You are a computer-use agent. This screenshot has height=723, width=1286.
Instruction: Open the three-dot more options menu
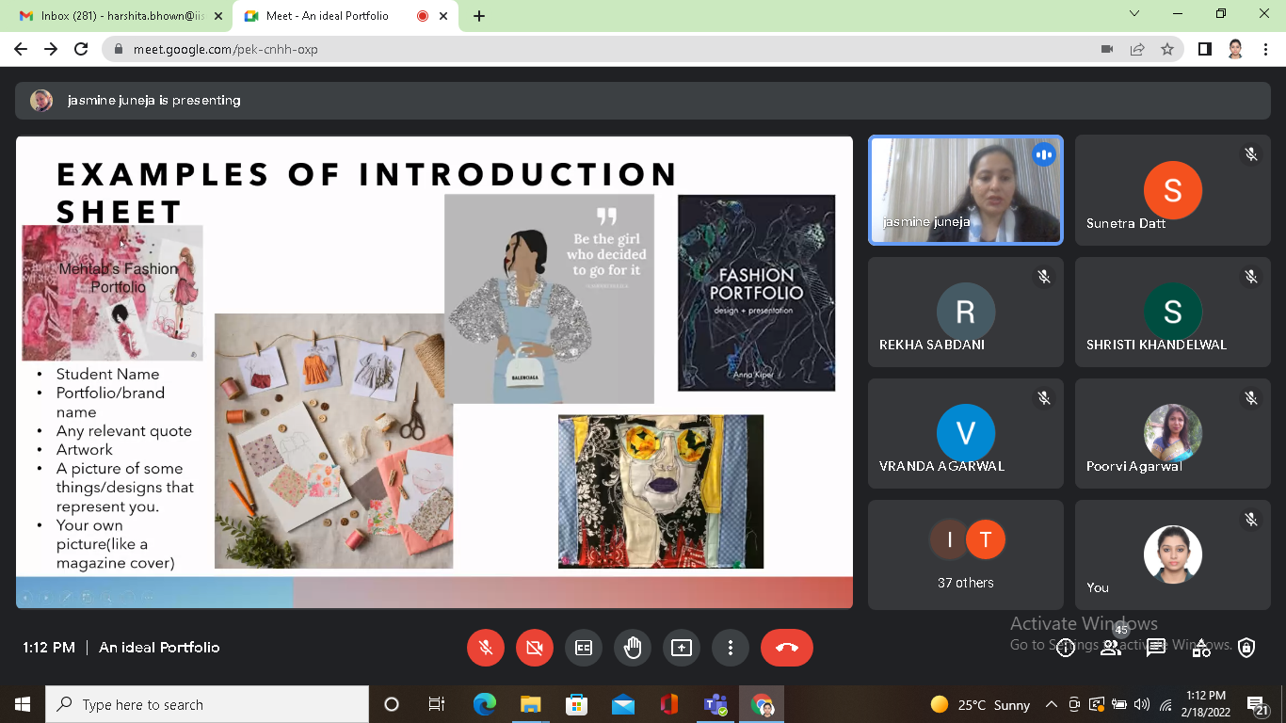tap(731, 648)
